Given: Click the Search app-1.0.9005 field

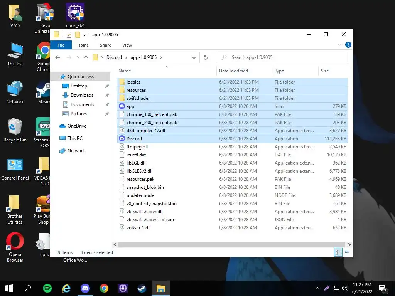Looking at the screenshot, I should 282,57.
